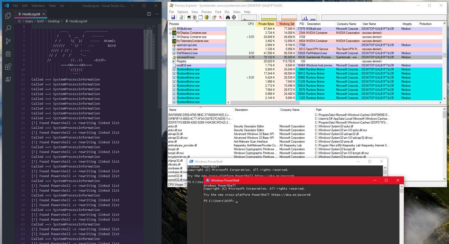Open Process menu in Process Explorer
The width and height of the screenshot is (449, 244).
[207, 12]
